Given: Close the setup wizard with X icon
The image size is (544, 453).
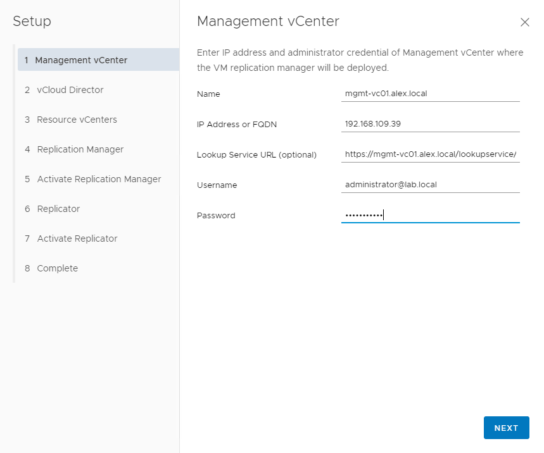Looking at the screenshot, I should point(524,22).
